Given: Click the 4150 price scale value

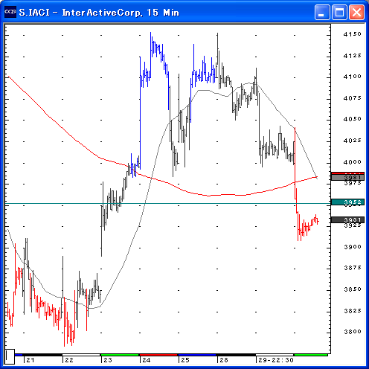Looking at the screenshot, I should (352, 34).
